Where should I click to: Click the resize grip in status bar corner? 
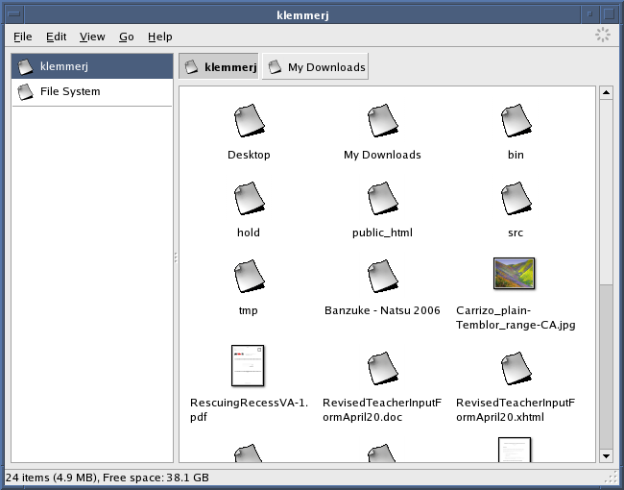(x=611, y=478)
